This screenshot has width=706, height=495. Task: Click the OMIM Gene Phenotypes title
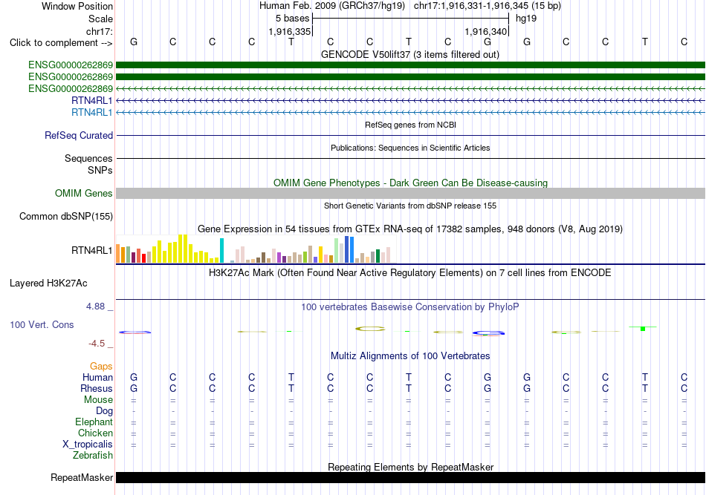411,183
